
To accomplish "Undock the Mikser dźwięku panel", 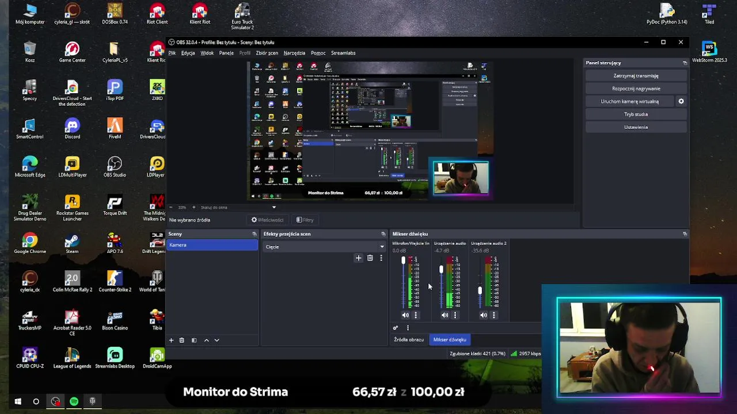I will pos(685,234).
